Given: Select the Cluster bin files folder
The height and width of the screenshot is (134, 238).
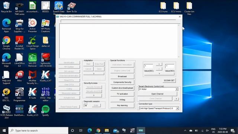Looking at the screenshot, I should [x=189, y=8].
